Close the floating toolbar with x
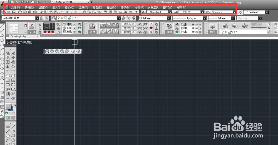Screen dimensions: 278x145 pos(81,50)
